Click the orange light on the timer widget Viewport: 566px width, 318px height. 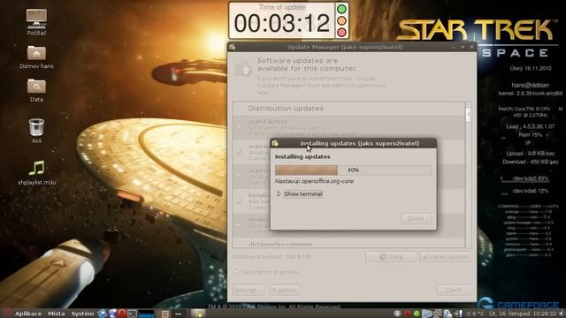click(x=341, y=20)
